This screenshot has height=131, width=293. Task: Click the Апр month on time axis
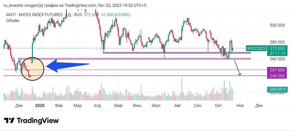97,105
